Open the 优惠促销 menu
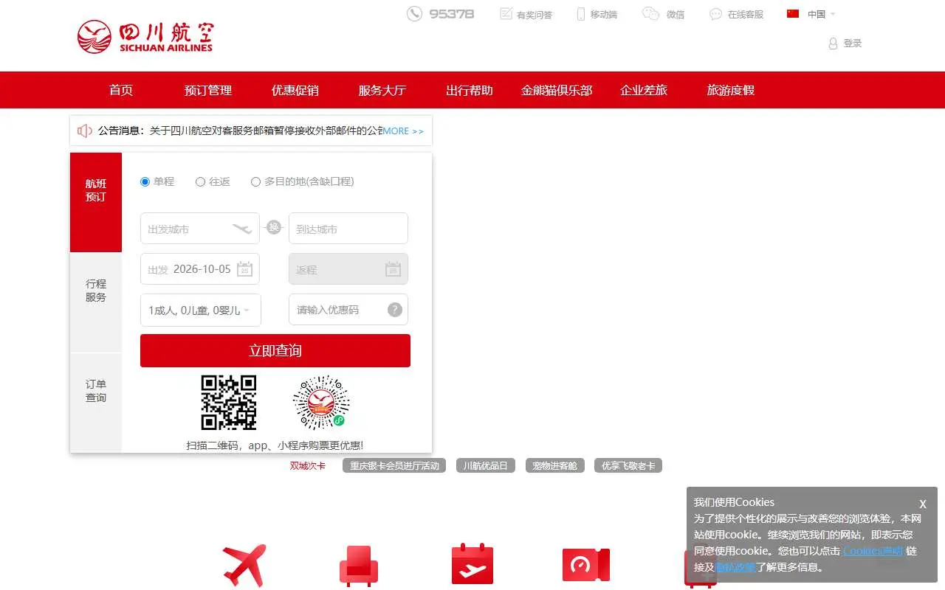This screenshot has width=945, height=590. click(295, 90)
